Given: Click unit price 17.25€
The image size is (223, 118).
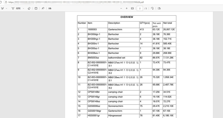Looking at the screenshot, I should pos(156,92).
